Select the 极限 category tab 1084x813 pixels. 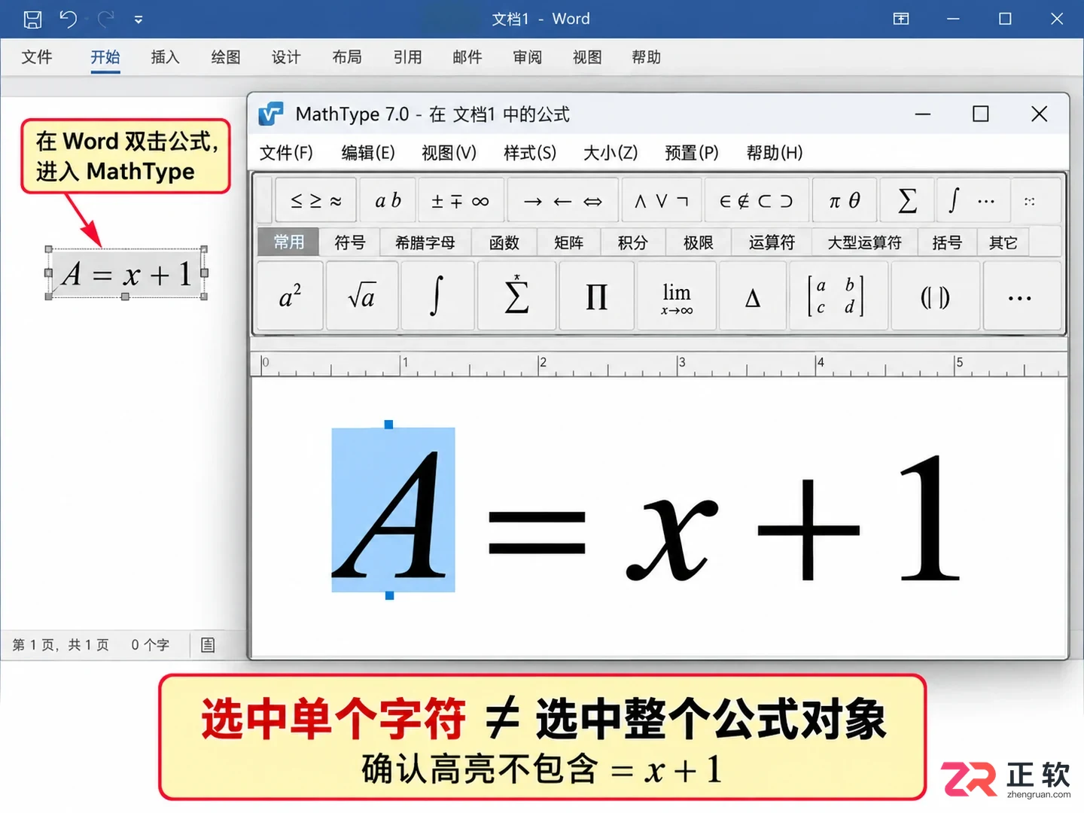pos(699,242)
